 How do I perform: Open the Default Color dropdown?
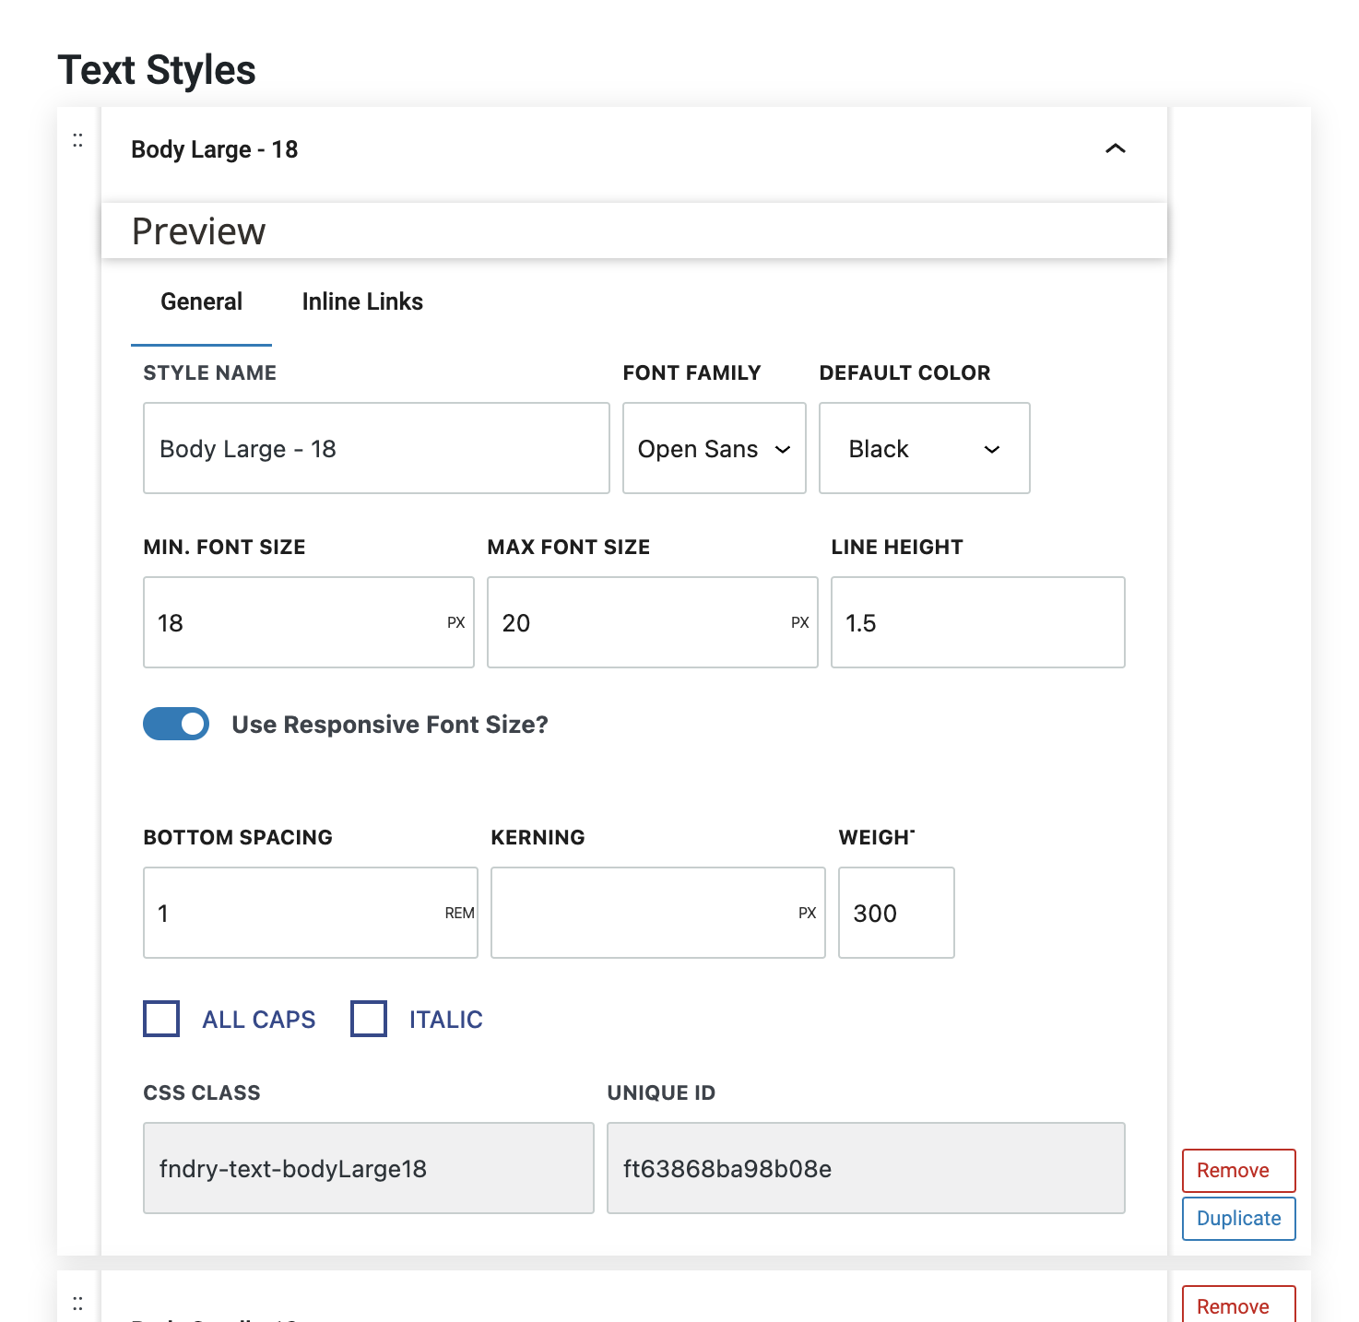(924, 448)
